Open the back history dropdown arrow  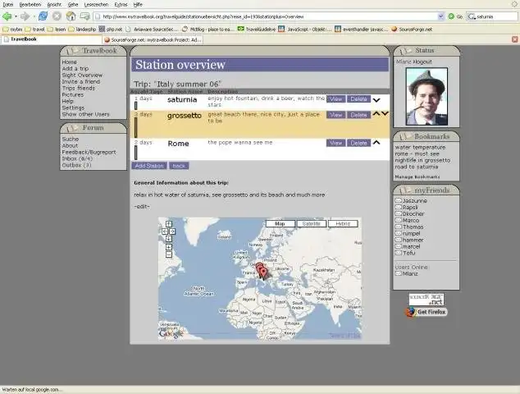click(x=16, y=16)
